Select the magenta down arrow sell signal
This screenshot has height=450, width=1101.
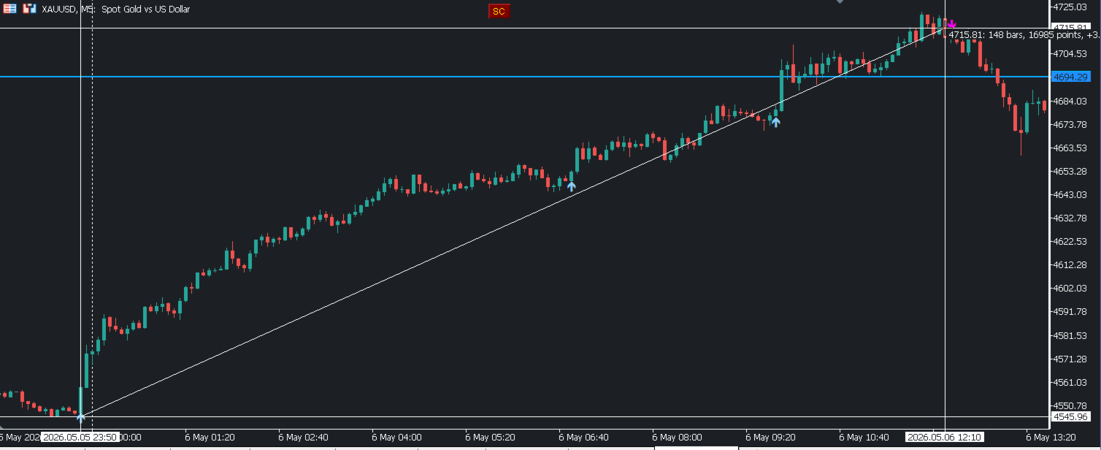click(951, 25)
